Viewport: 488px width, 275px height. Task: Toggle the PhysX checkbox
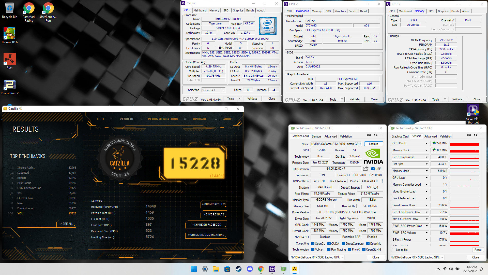349,250
